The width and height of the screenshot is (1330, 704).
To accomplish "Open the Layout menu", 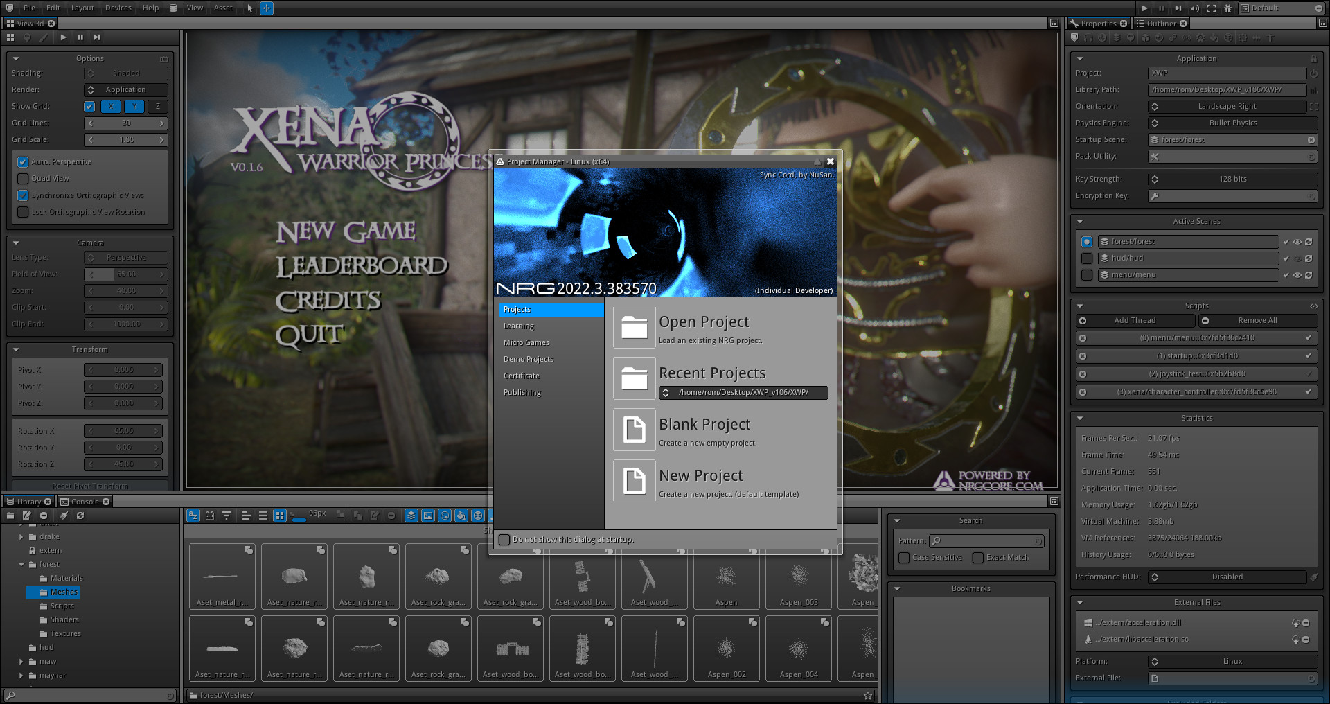I will [x=82, y=8].
